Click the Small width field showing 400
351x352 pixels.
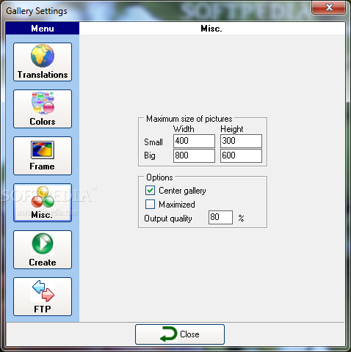[x=194, y=141]
